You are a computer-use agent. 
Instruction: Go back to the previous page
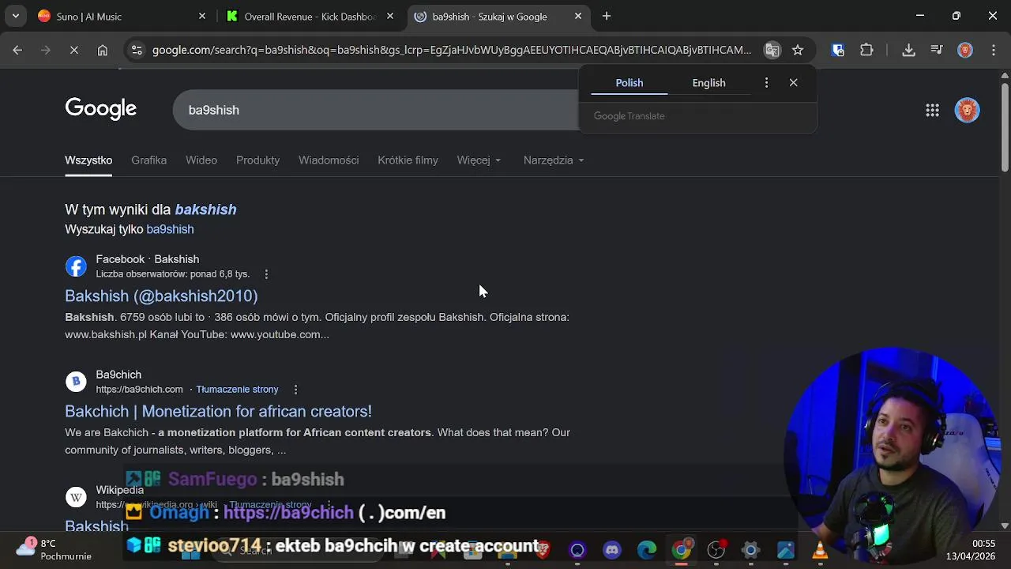(x=17, y=50)
